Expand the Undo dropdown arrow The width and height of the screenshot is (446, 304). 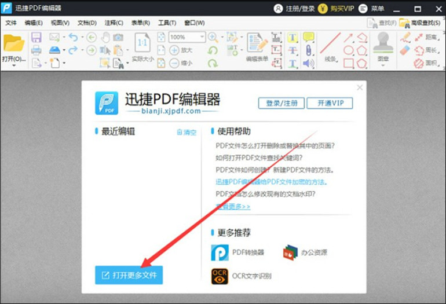pyautogui.click(x=82, y=37)
